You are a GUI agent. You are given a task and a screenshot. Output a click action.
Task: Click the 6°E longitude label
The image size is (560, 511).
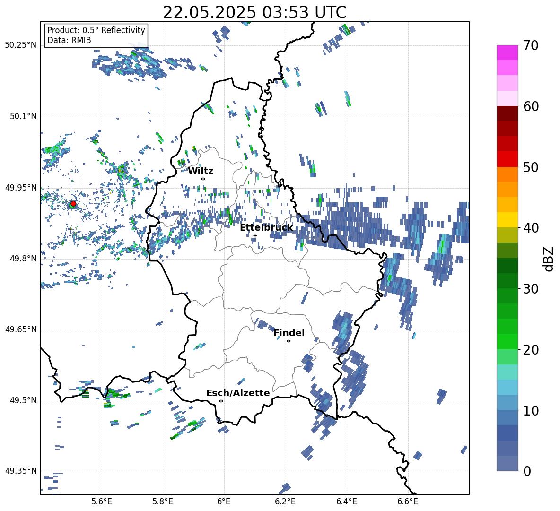point(224,502)
